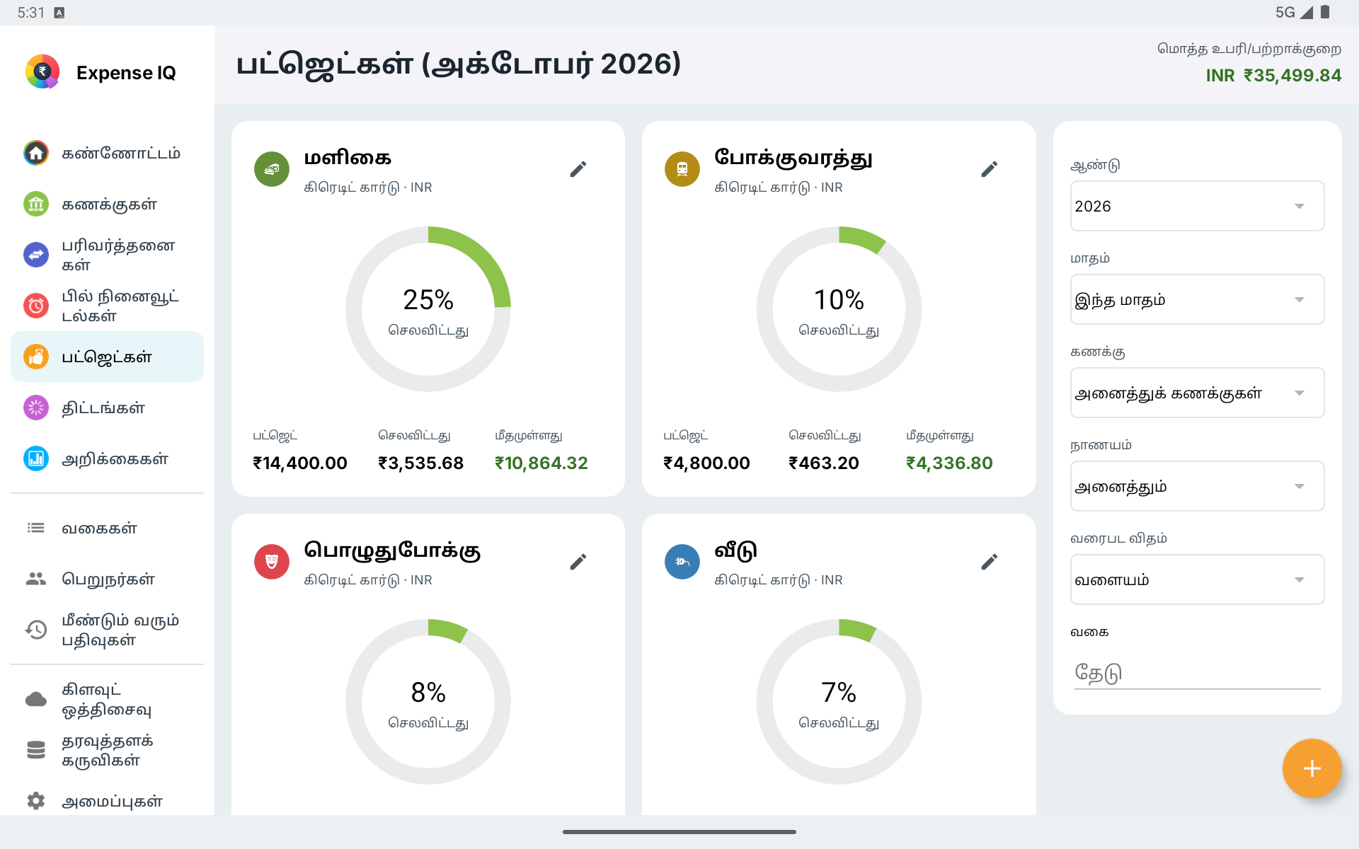This screenshot has height=849, width=1359.
Task: Click the keyboard indicator in status bar
Action: [x=59, y=13]
